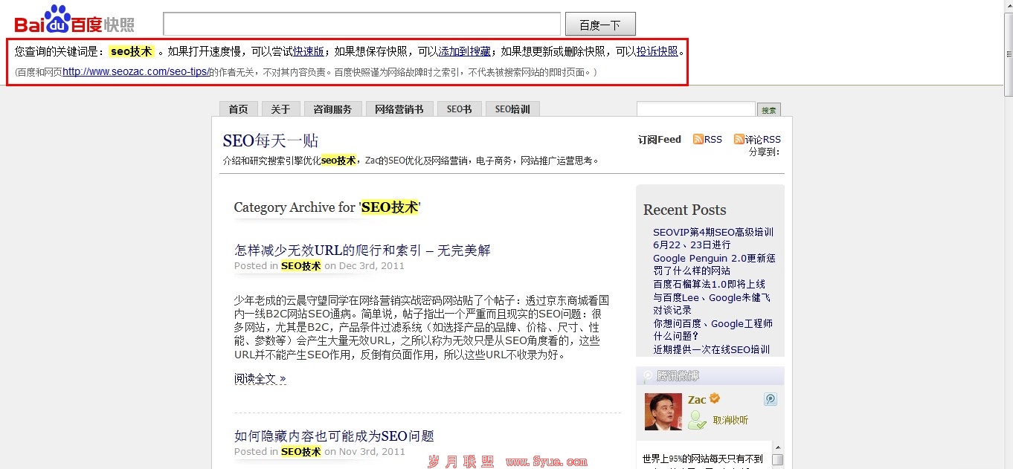Click the Recent Posts heading

[684, 210]
